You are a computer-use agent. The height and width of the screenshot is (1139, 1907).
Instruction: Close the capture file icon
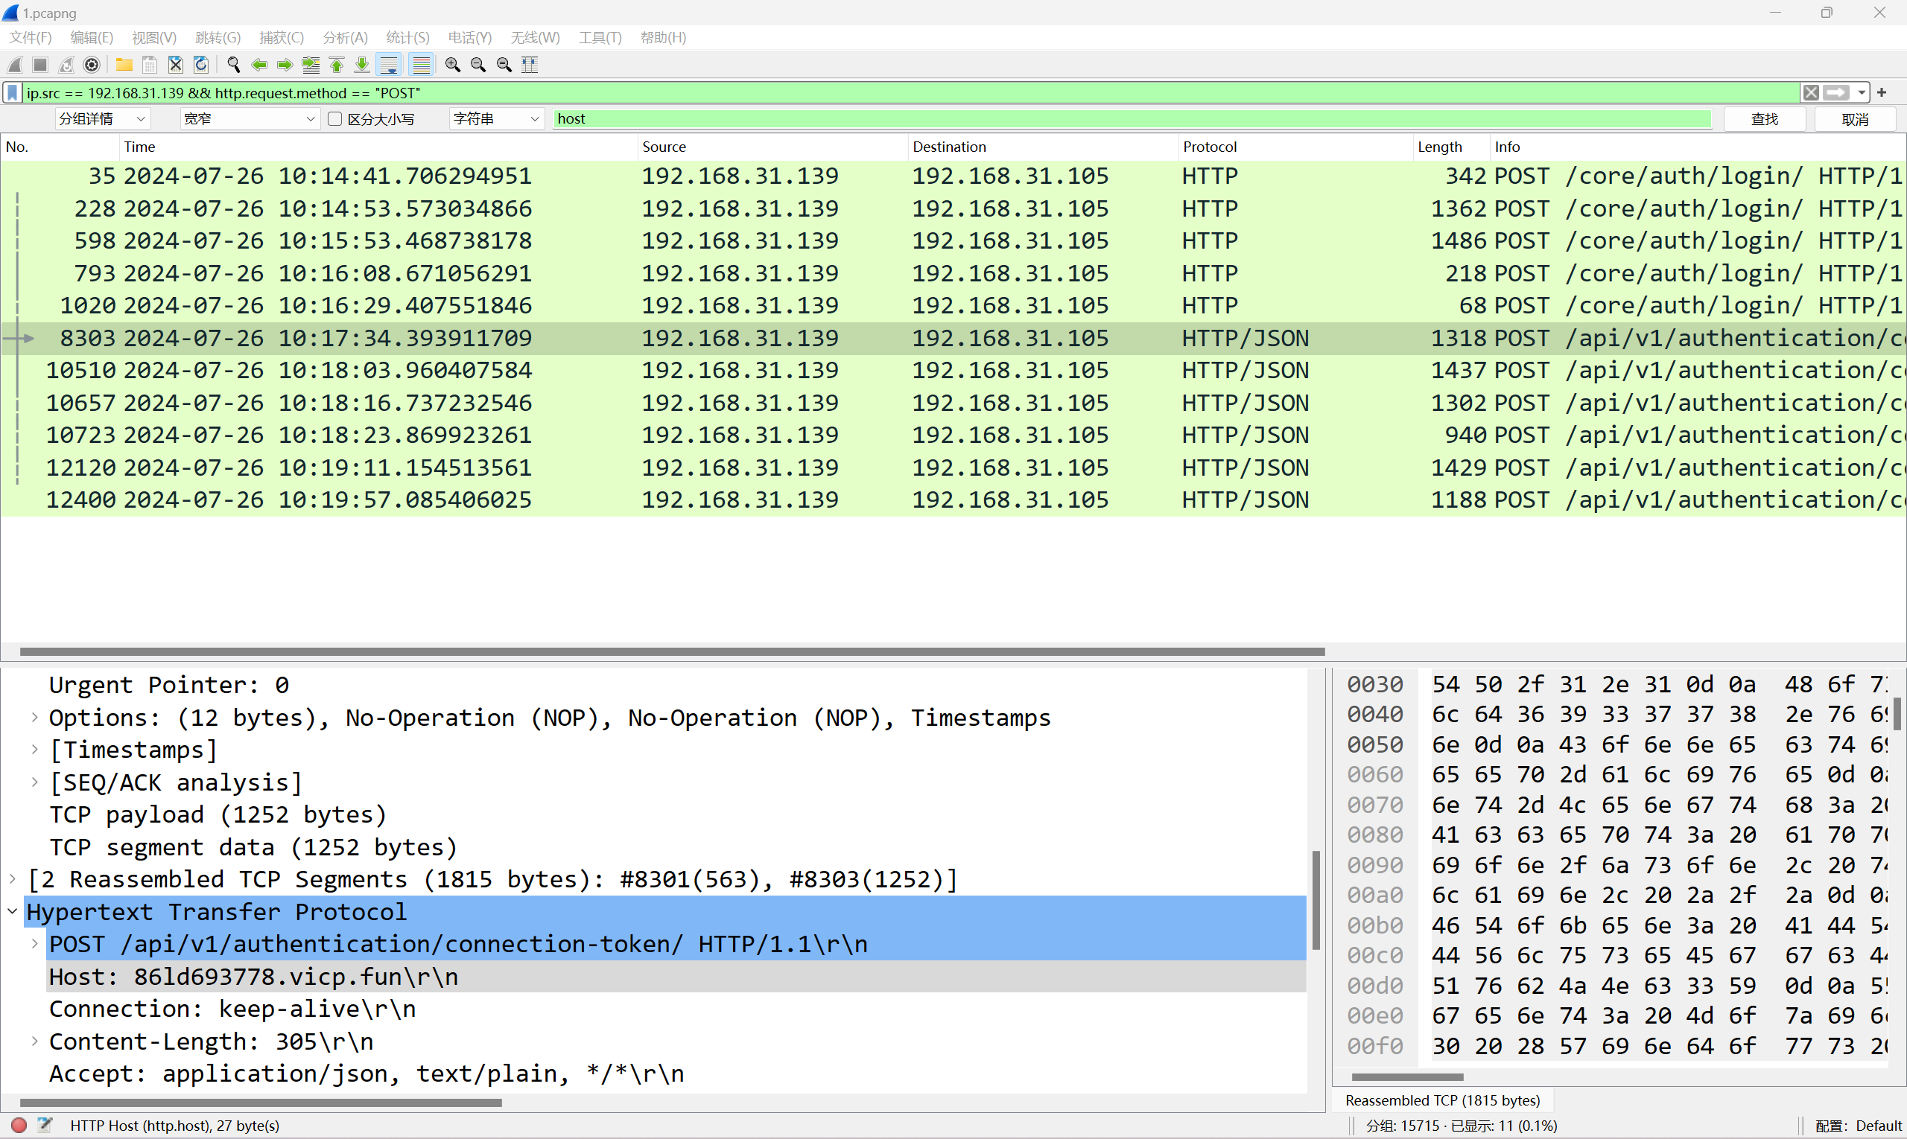point(175,65)
